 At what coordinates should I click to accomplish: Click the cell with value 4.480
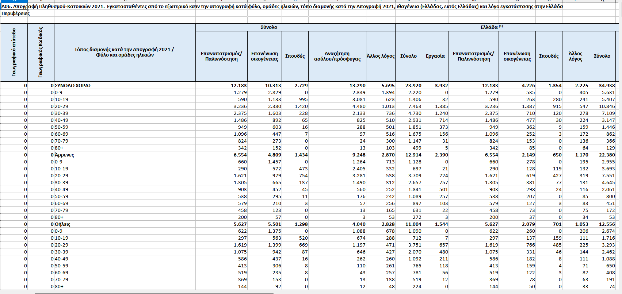[337, 107]
